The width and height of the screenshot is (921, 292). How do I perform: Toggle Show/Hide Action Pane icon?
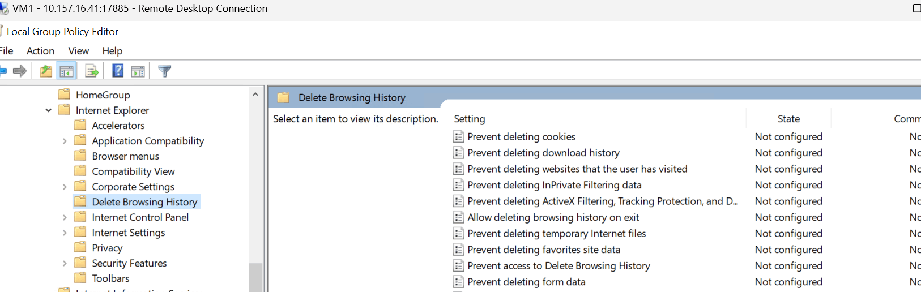tap(138, 71)
